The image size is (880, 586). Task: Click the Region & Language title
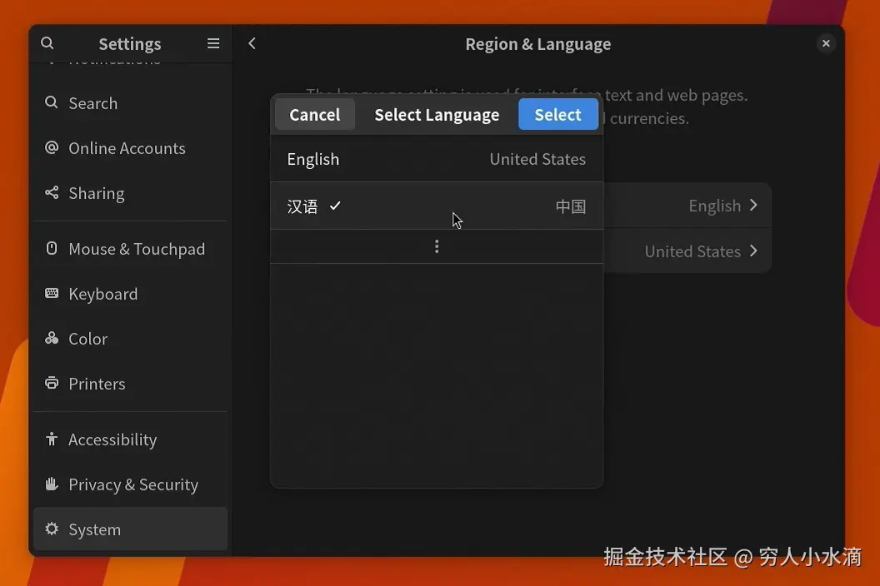537,44
